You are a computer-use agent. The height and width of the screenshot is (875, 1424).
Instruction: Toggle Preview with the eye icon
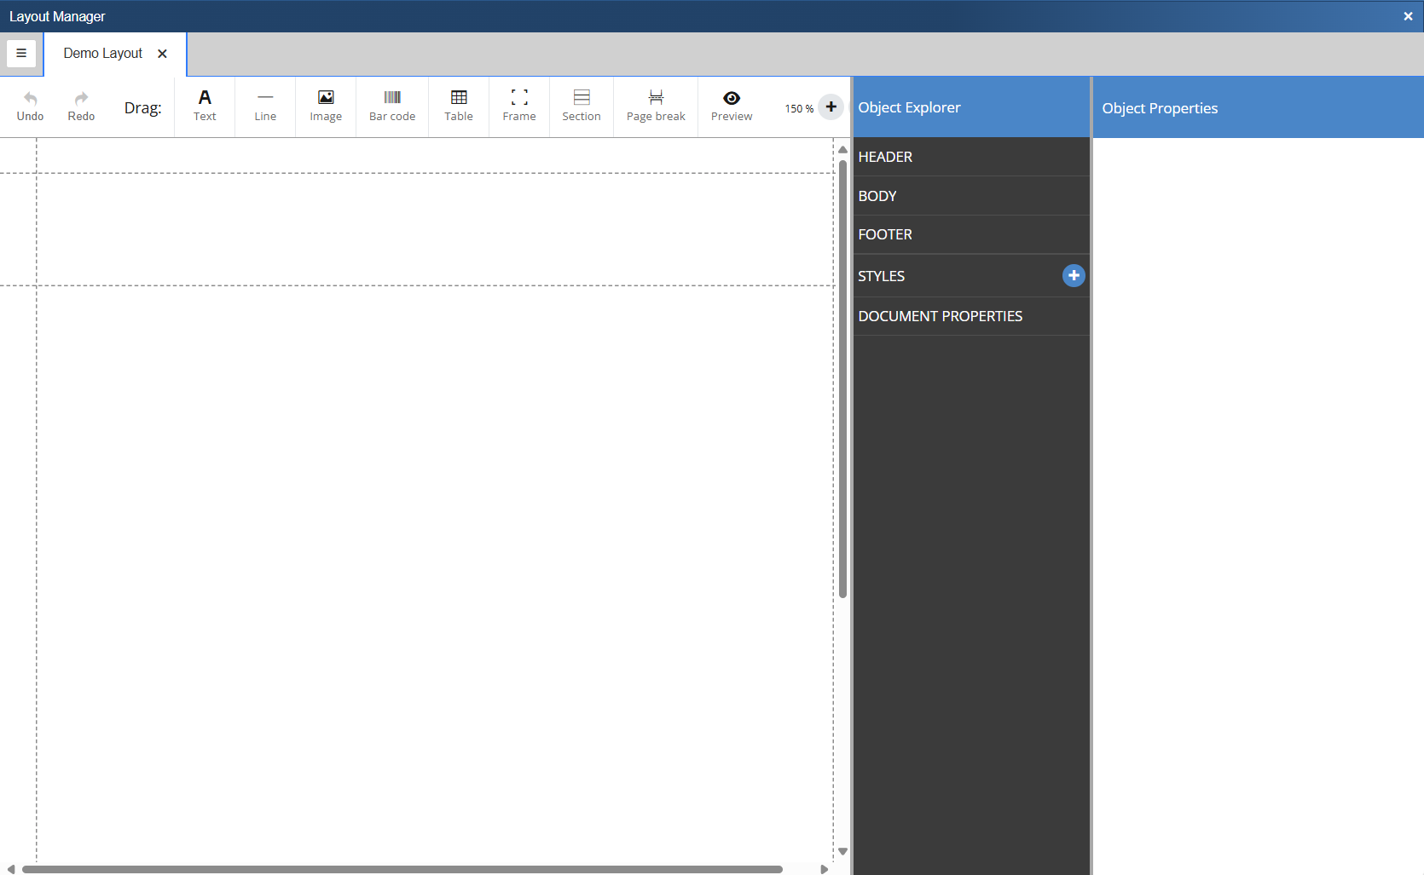[732, 99]
